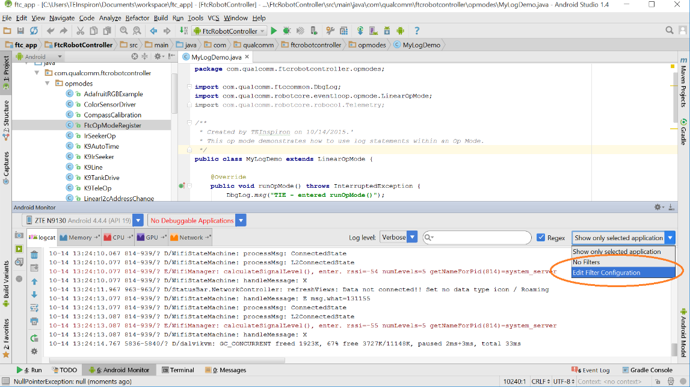Toggle the Regex checkbox

click(x=541, y=238)
